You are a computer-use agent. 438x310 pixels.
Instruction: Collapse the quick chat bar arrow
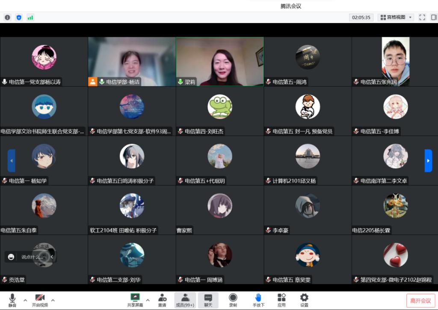coord(52,256)
